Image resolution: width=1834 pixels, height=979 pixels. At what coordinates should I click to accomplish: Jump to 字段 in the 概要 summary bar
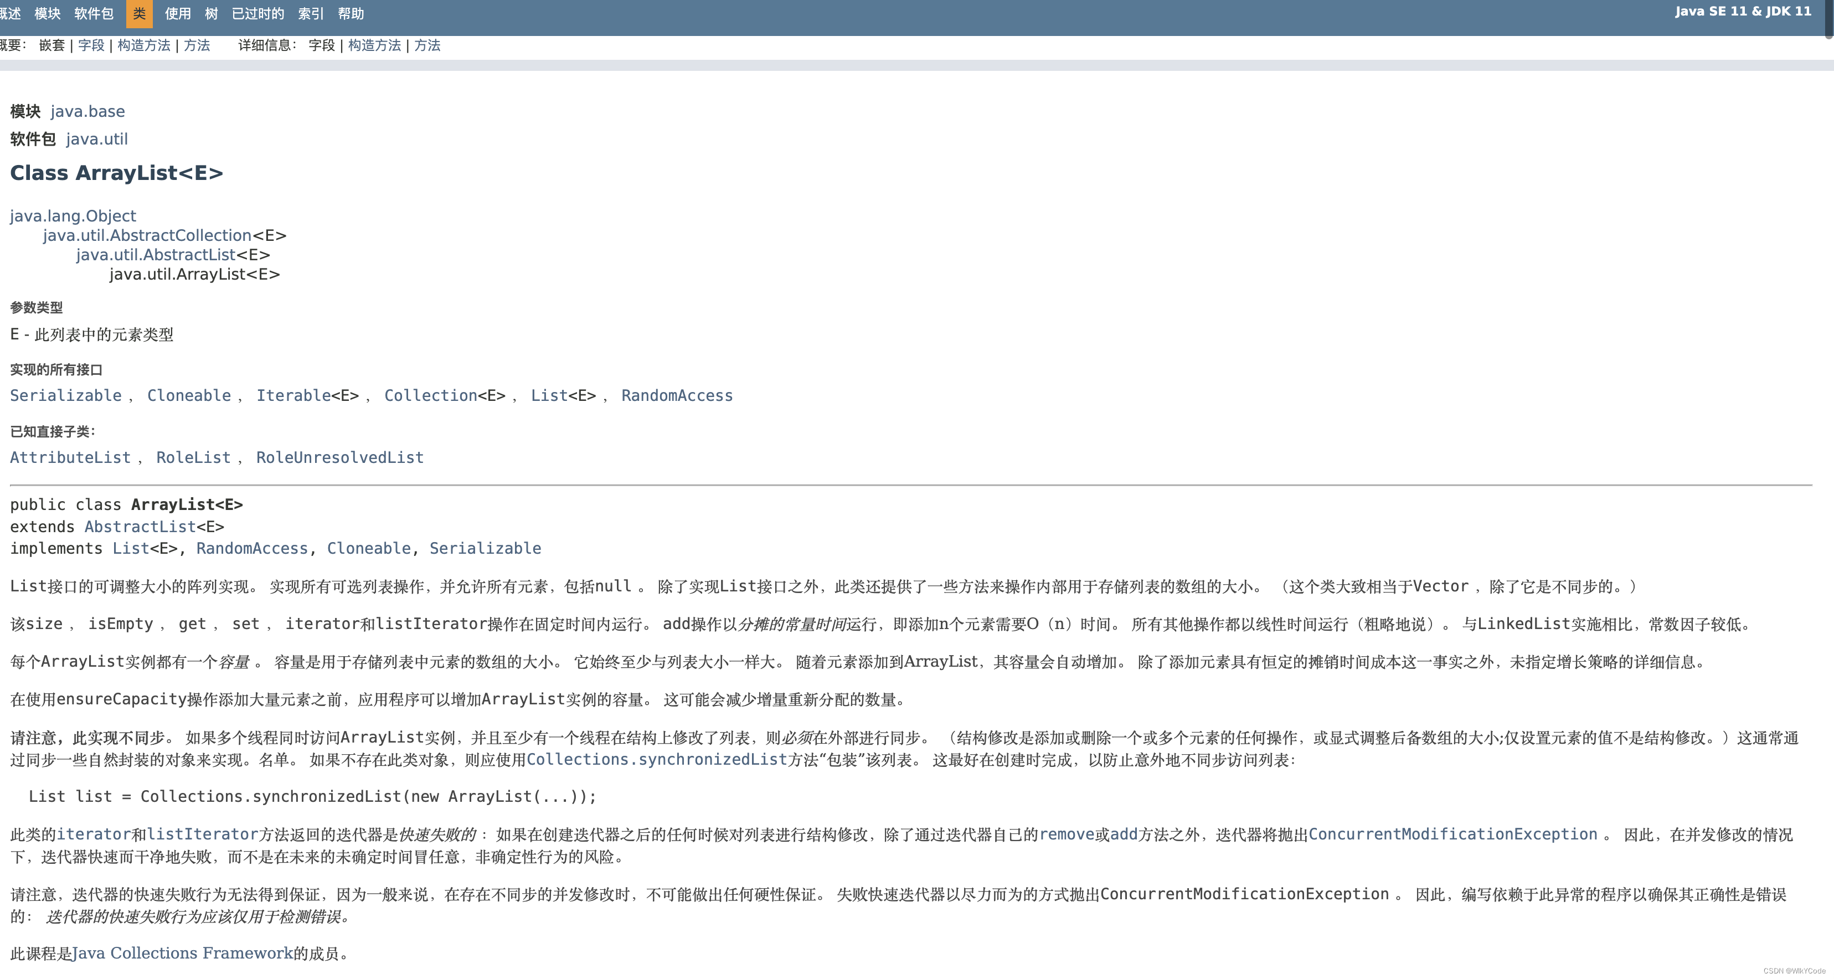[91, 45]
